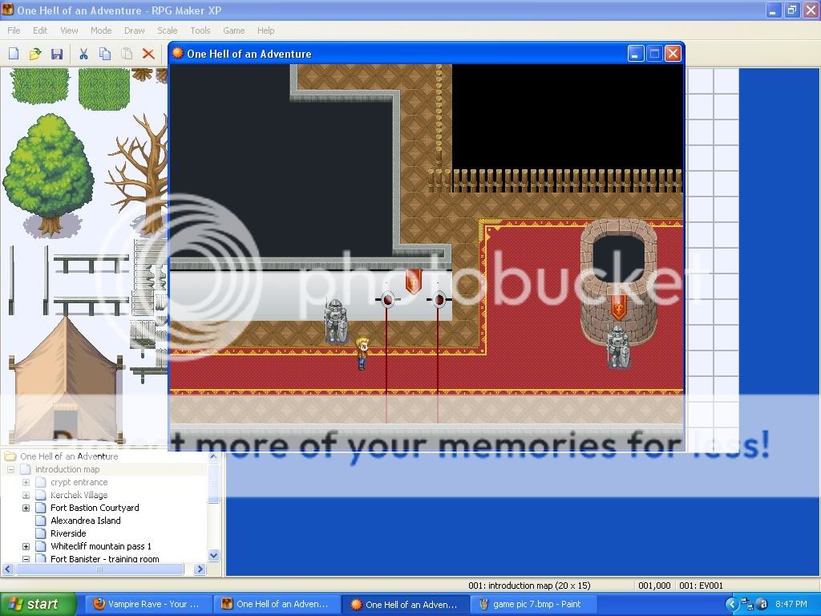This screenshot has height=616, width=821.
Task: Open the File menu
Action: 14,30
